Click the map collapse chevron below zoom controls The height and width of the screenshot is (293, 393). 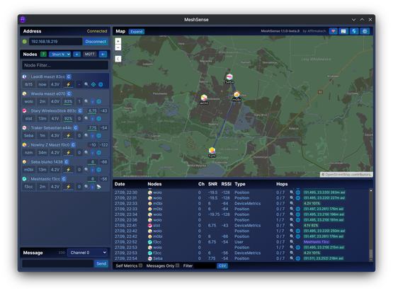[x=118, y=59]
